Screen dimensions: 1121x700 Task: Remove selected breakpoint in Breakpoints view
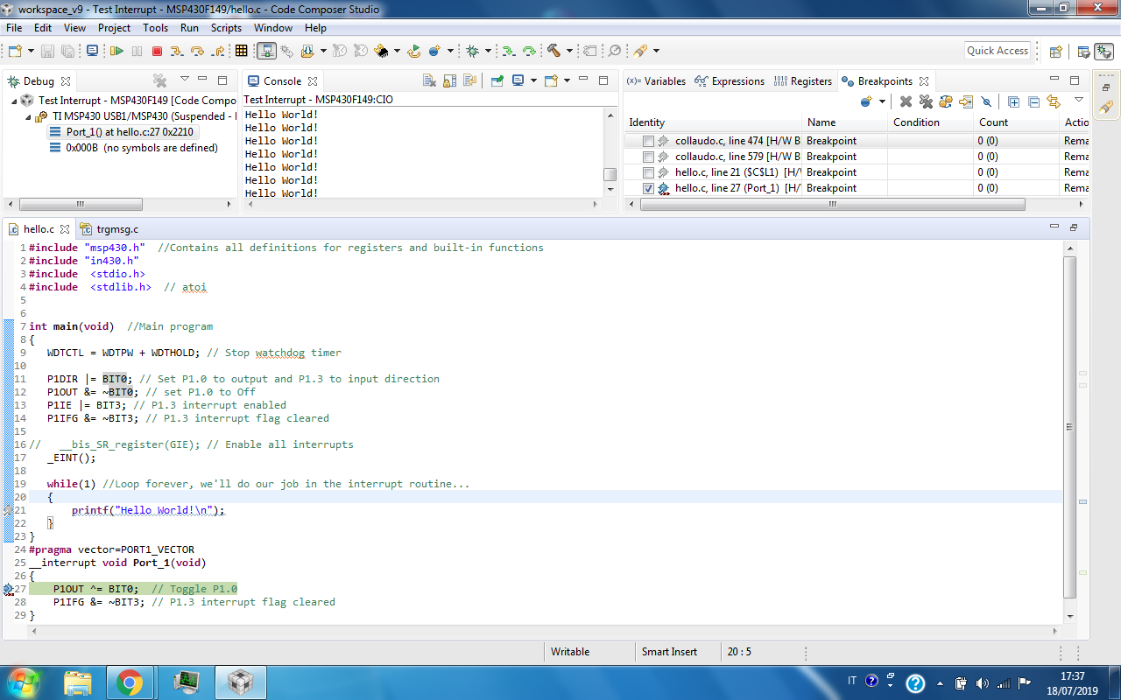click(906, 101)
